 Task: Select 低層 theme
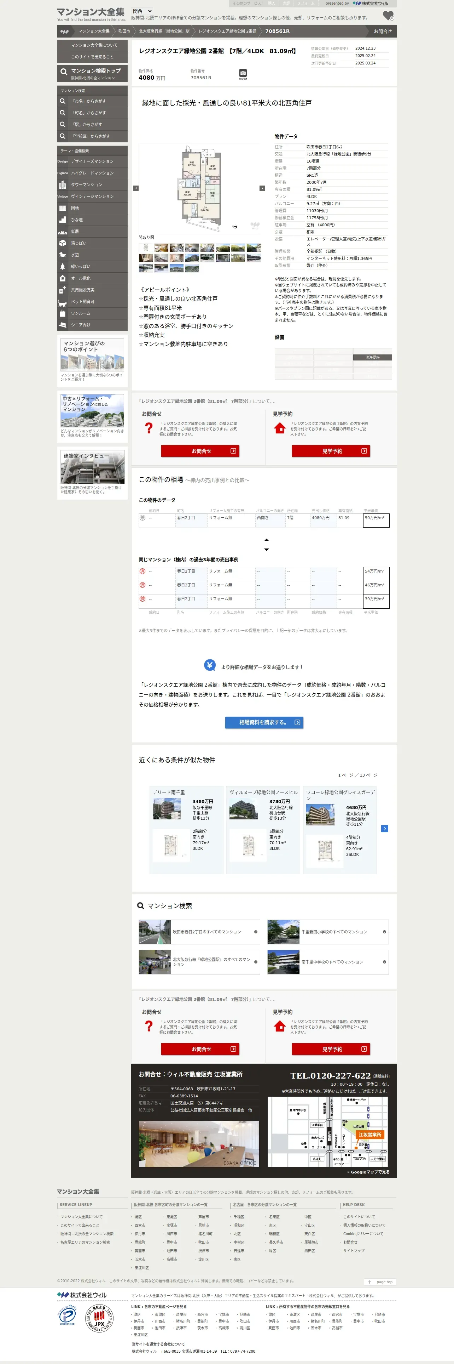coord(93,231)
